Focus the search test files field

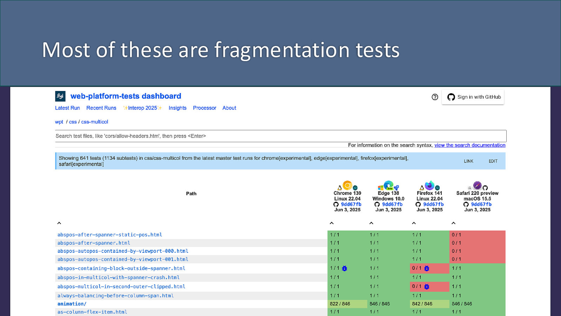[280, 136]
